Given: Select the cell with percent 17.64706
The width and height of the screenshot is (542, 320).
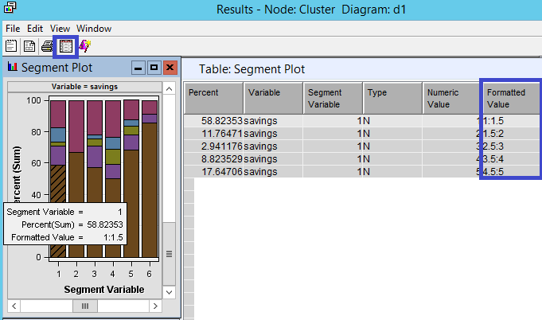Looking at the screenshot, I should [213, 172].
